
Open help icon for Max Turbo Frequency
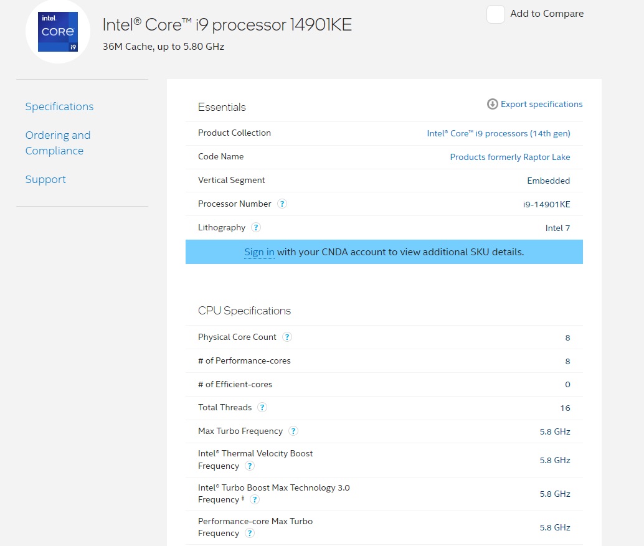293,431
